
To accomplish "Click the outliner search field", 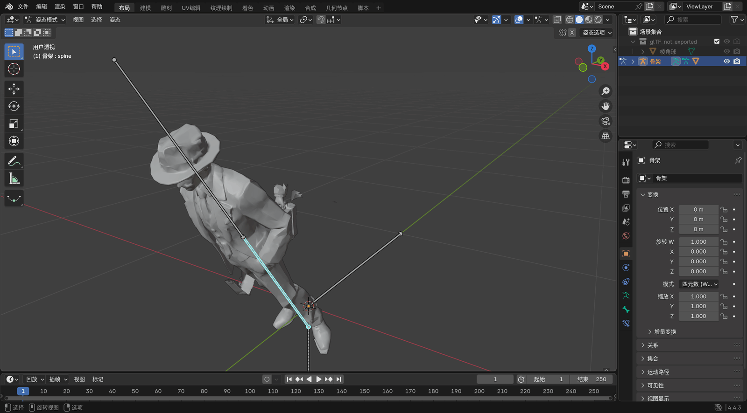I will coord(693,20).
